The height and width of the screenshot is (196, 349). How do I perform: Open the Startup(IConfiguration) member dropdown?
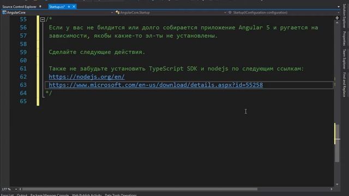(339, 13)
